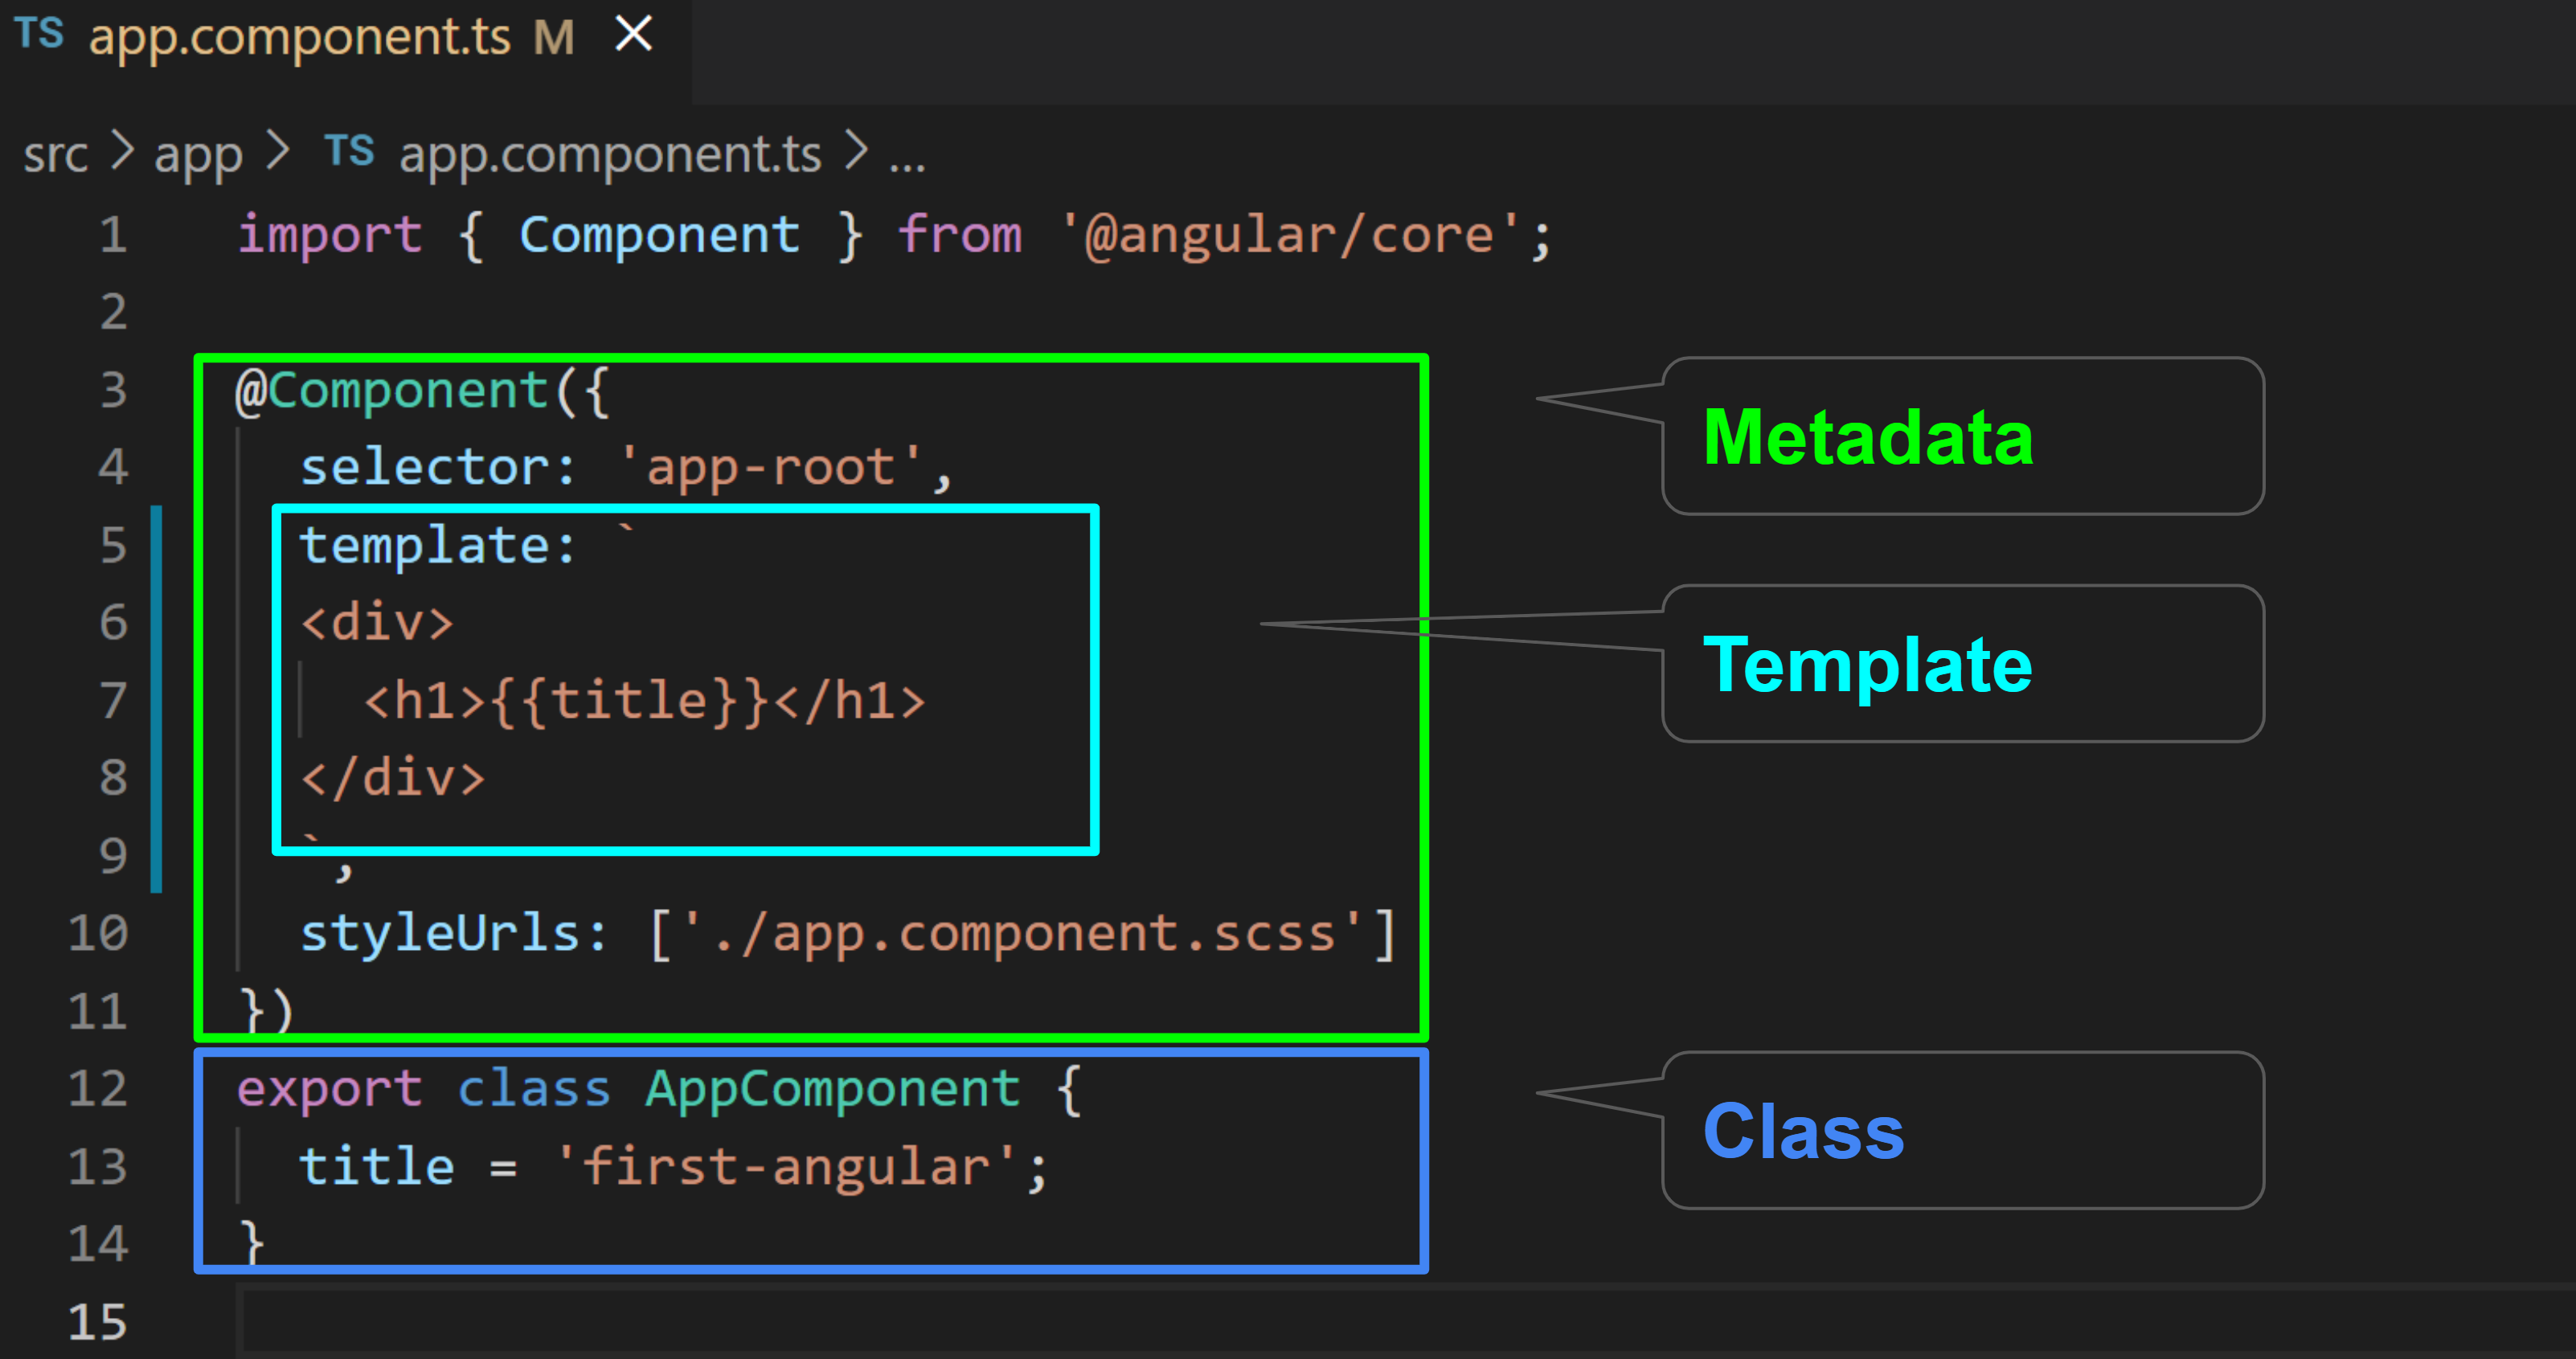The image size is (2576, 1359).
Task: Click the TypeScript icon in the tab
Action: point(40,34)
